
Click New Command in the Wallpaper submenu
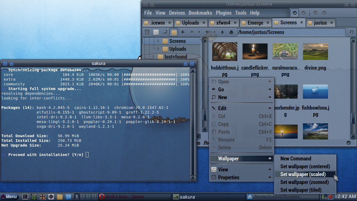pyautogui.click(x=305, y=159)
